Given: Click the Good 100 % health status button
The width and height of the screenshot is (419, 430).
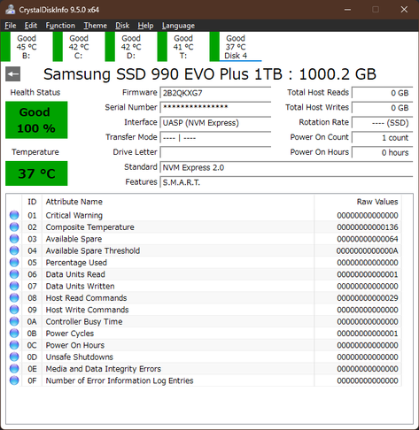Looking at the screenshot, I should coord(36,120).
